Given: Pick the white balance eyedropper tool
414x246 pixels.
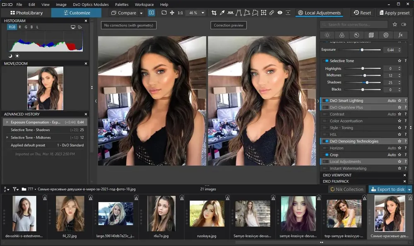Looking at the screenshot, I should point(222,13).
